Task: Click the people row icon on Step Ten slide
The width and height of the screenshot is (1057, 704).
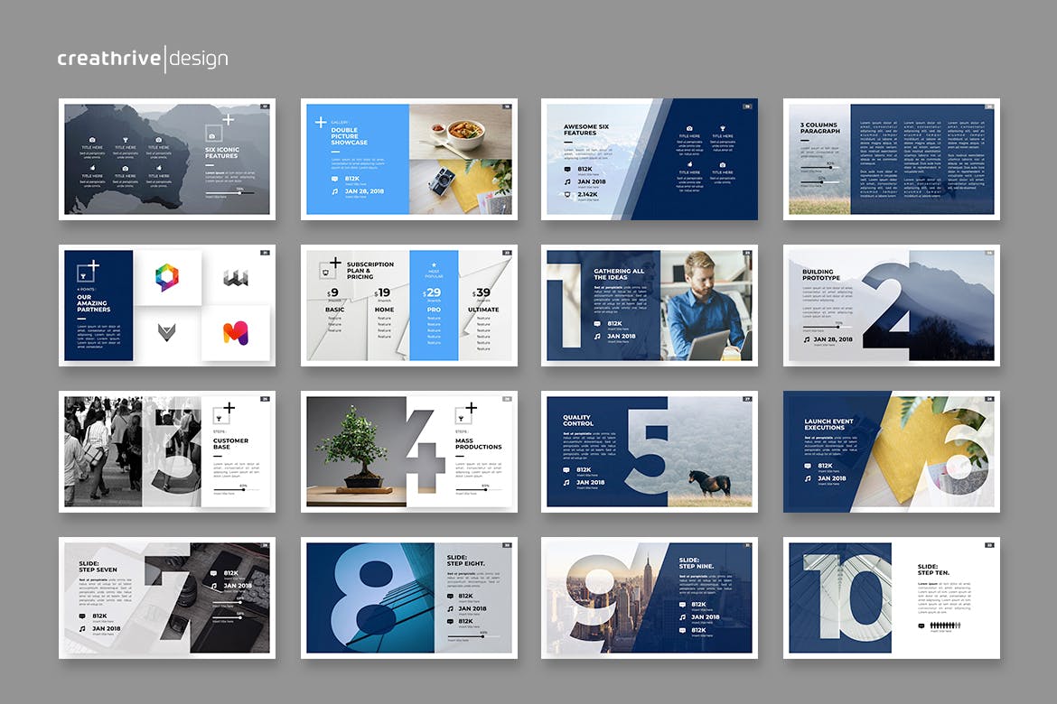Action: click(943, 625)
